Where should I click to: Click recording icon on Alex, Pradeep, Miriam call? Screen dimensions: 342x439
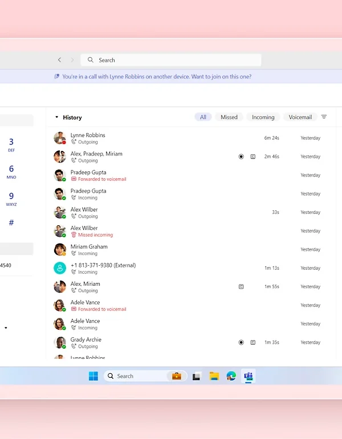(x=241, y=157)
